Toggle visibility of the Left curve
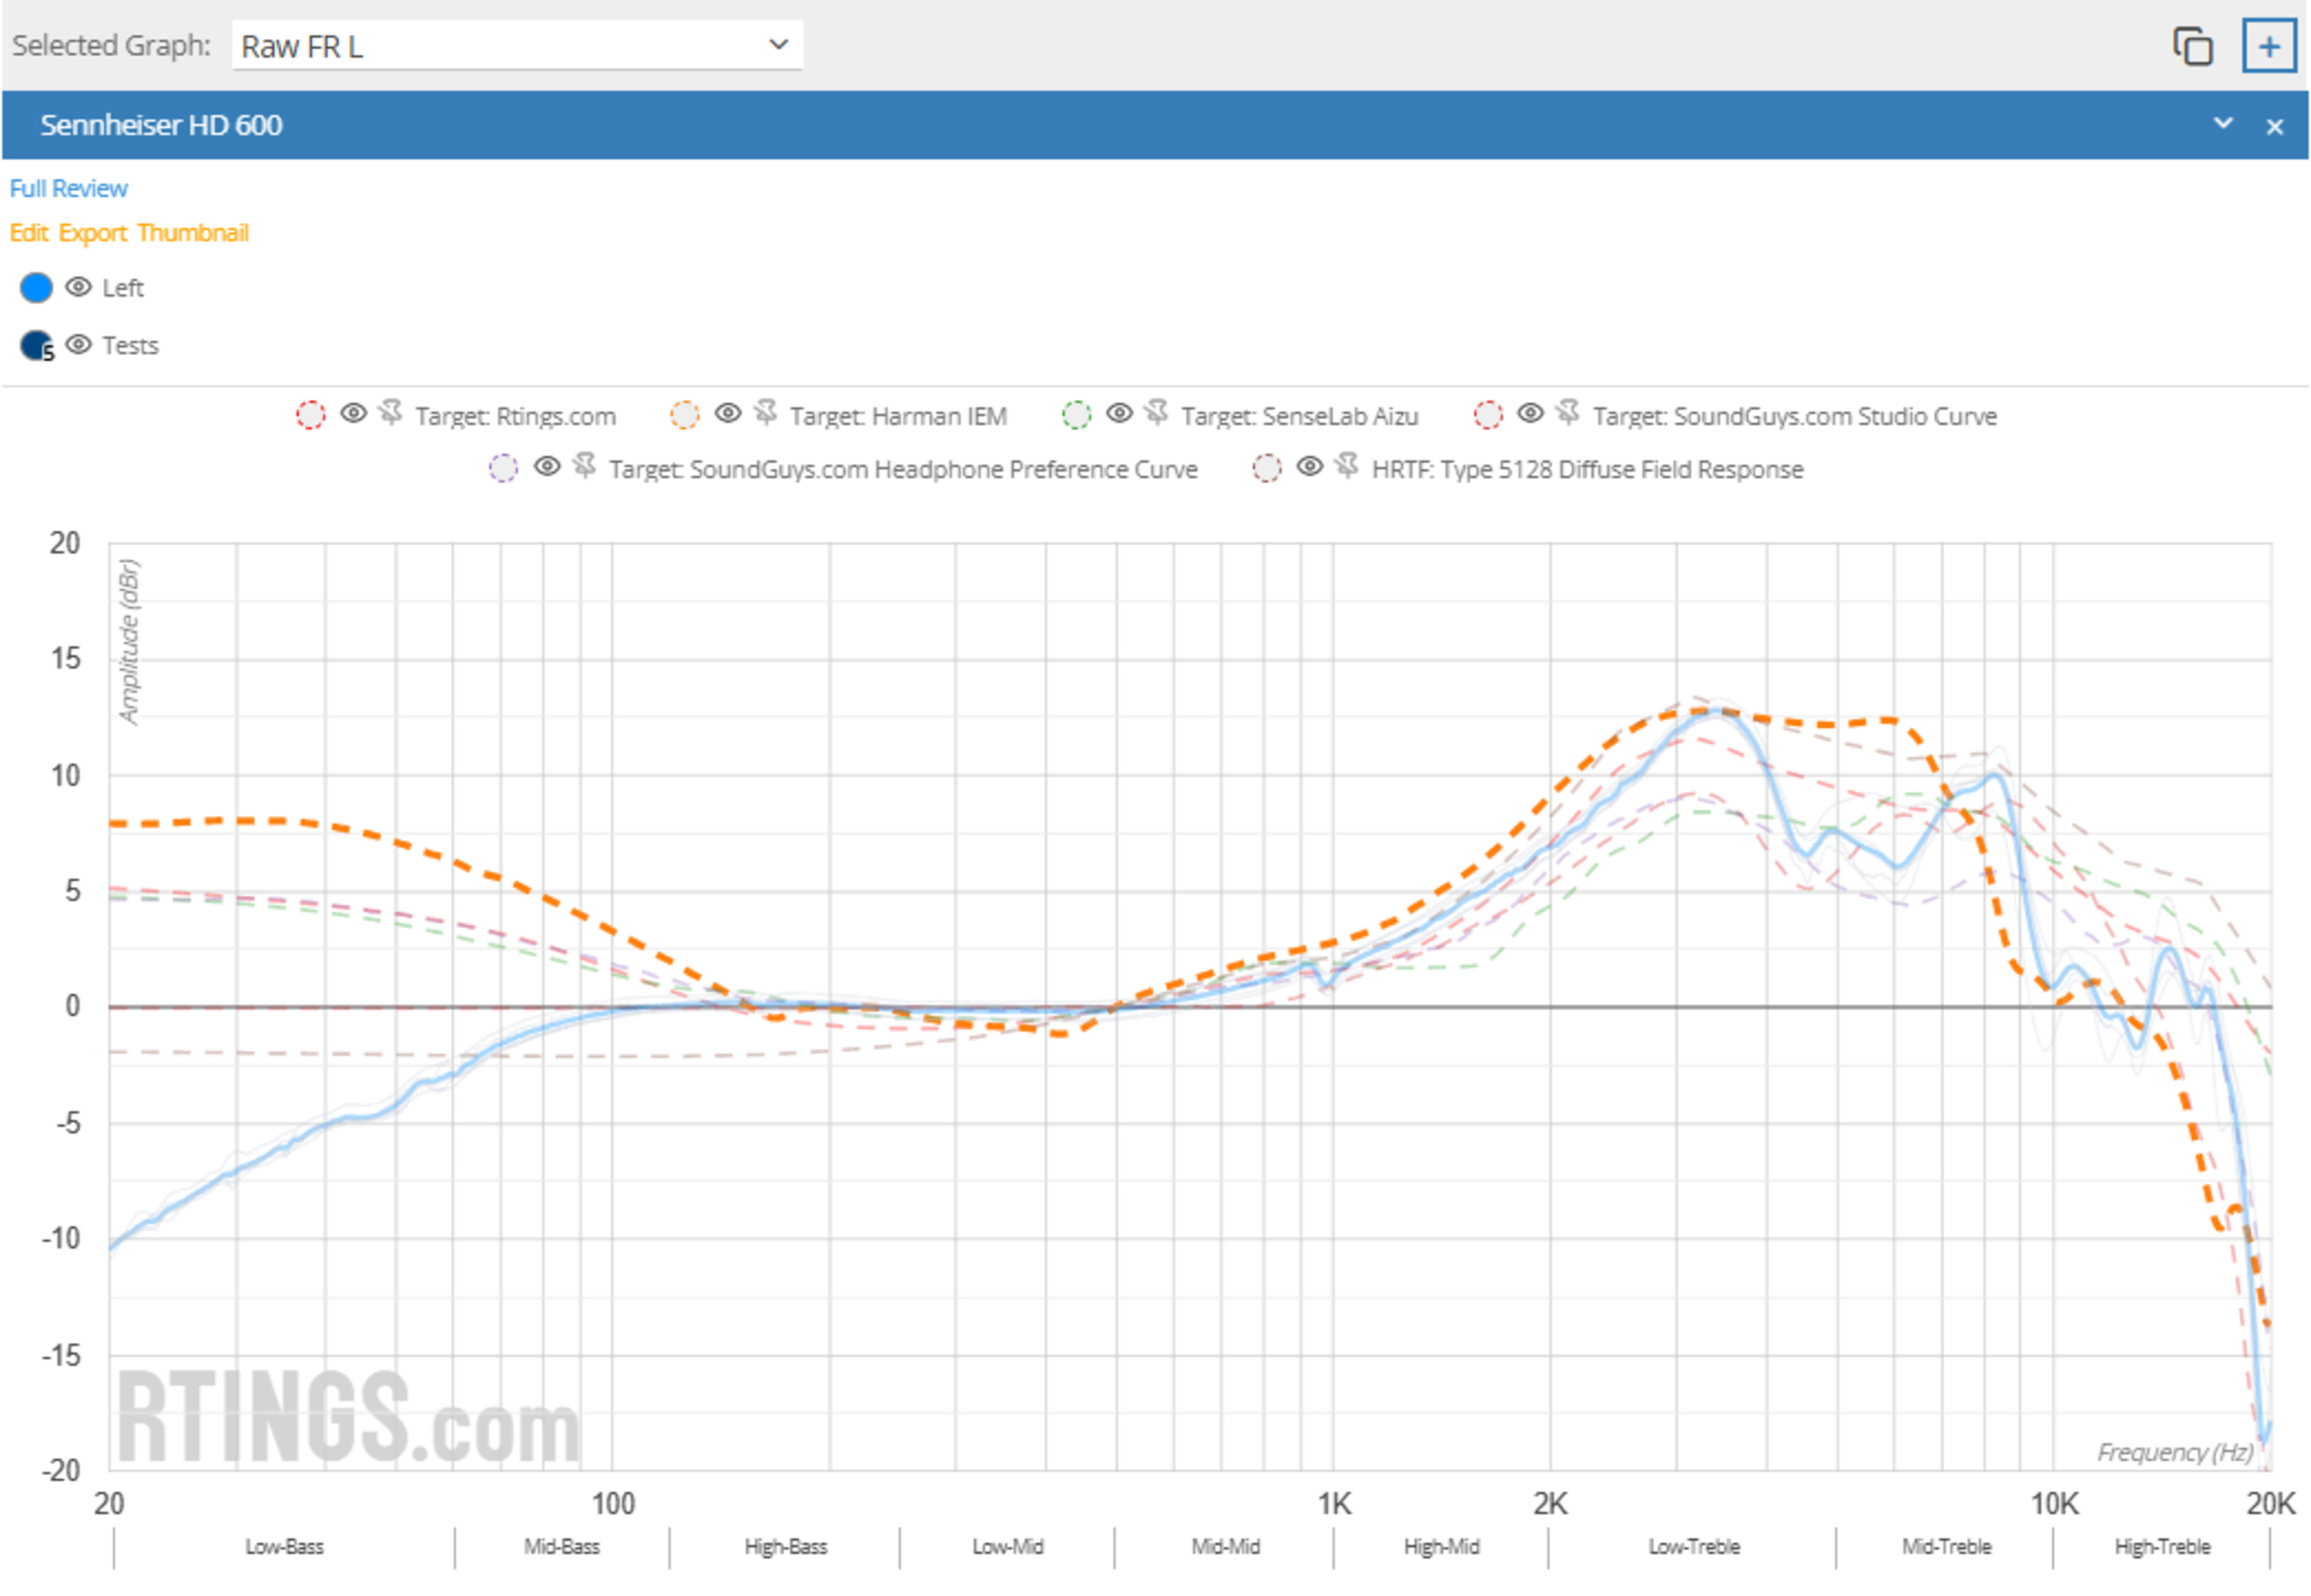Image resolution: width=2311 pixels, height=1596 pixels. pos(78,288)
